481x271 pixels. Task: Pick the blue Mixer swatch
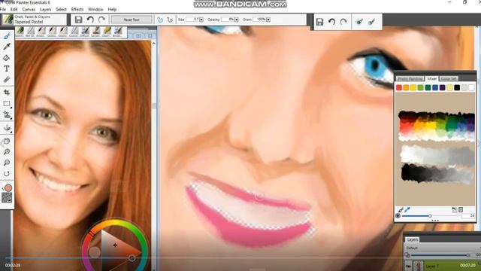pyautogui.click(x=435, y=88)
